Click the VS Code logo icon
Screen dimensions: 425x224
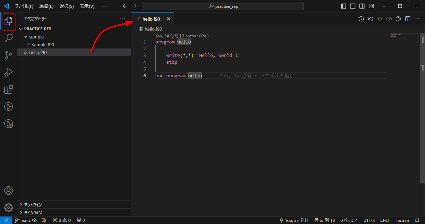(x=6, y=6)
